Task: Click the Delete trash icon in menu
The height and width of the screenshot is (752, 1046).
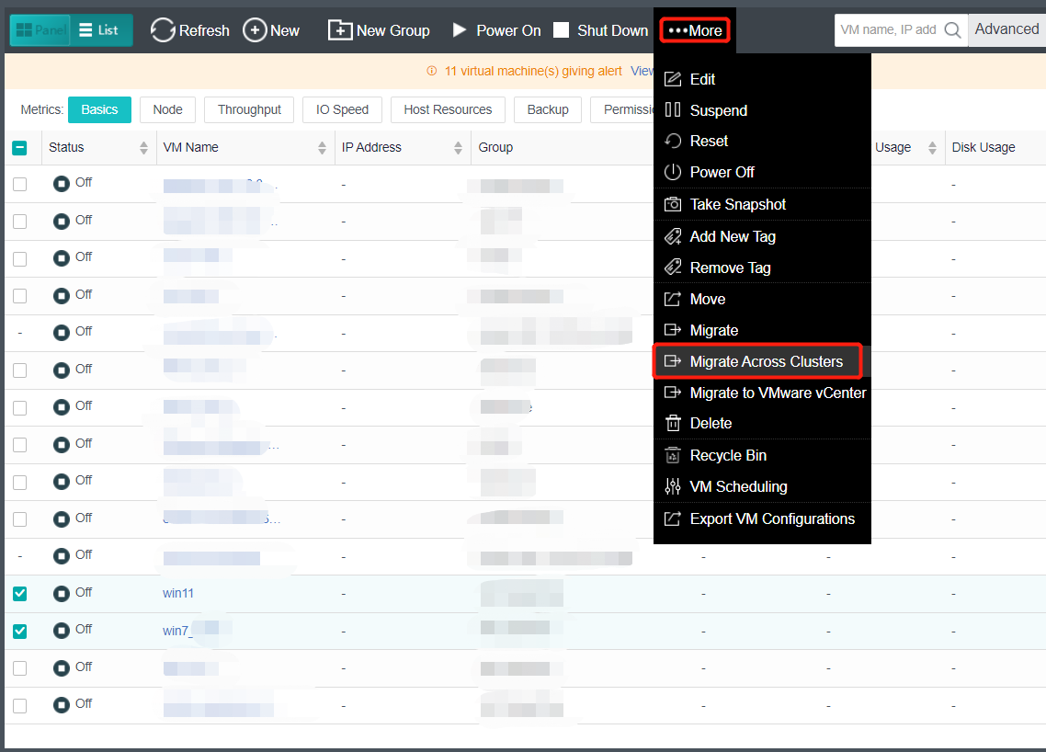Action: pos(673,423)
